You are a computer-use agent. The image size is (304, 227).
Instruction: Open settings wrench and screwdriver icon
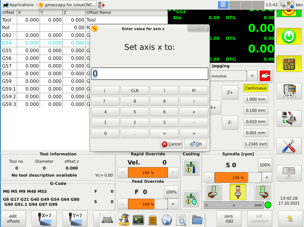(x=289, y=146)
